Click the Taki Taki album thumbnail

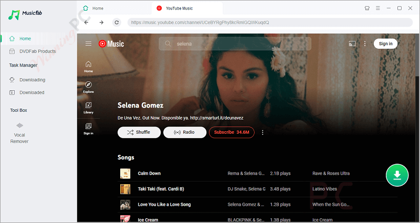(x=125, y=189)
